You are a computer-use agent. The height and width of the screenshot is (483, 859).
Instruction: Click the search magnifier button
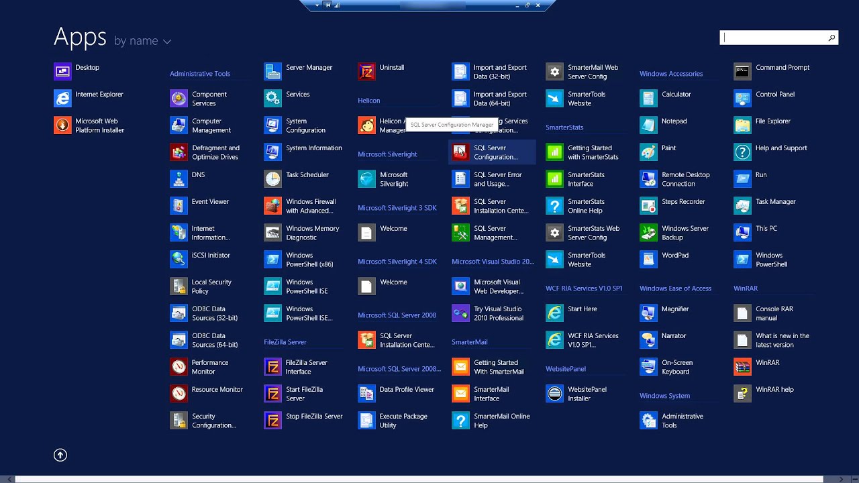(x=831, y=38)
